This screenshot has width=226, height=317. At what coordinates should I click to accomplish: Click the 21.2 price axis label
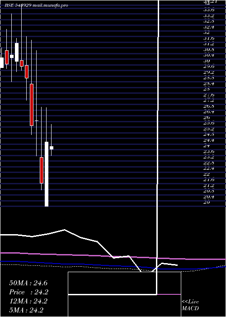[209, 185]
